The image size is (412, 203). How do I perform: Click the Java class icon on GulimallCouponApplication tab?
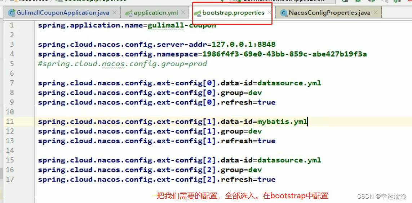[x=12, y=13]
